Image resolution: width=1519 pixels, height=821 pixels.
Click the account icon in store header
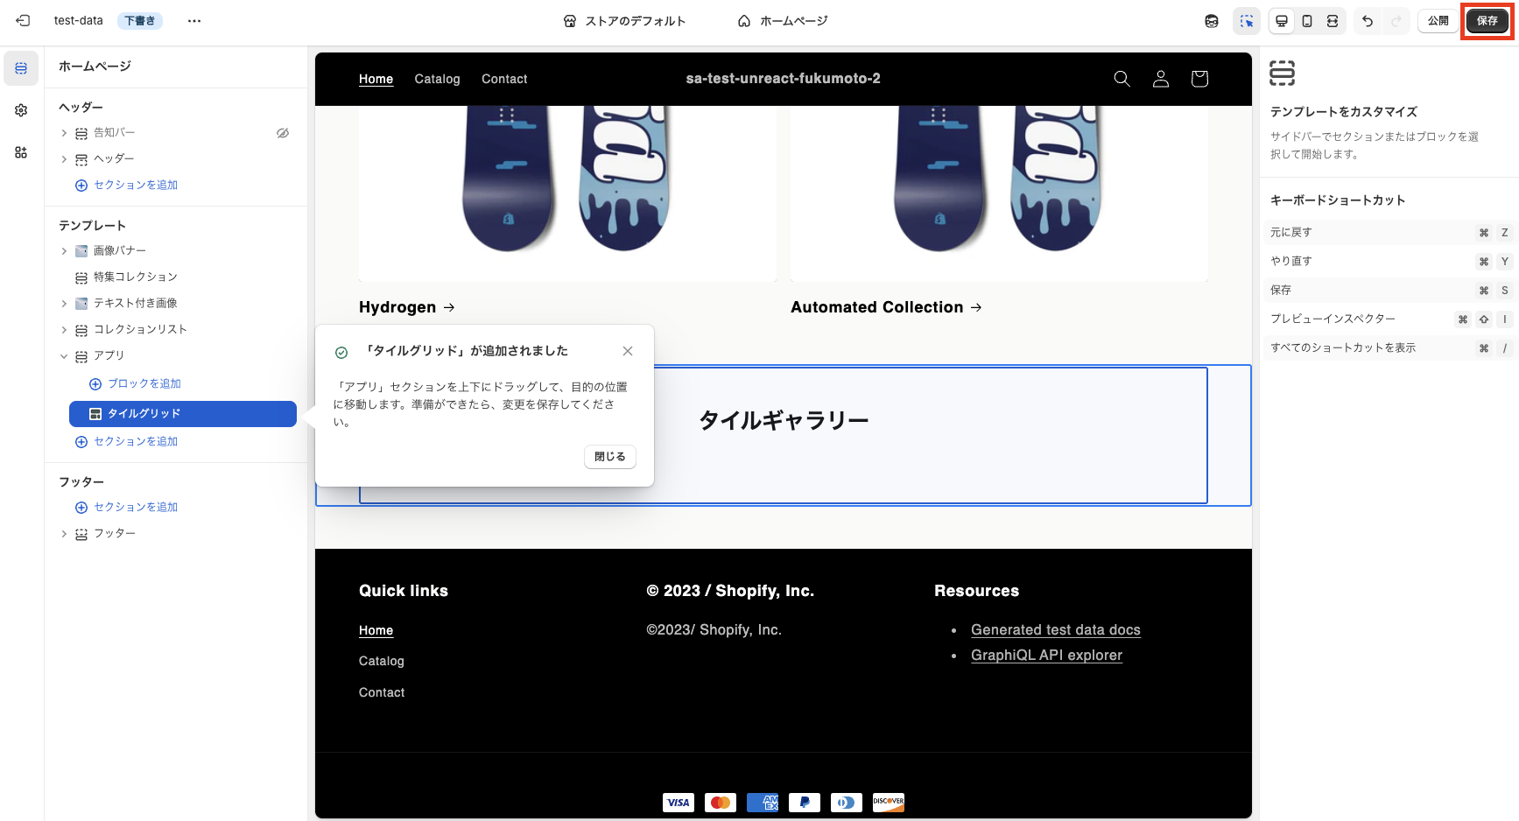[x=1160, y=79]
